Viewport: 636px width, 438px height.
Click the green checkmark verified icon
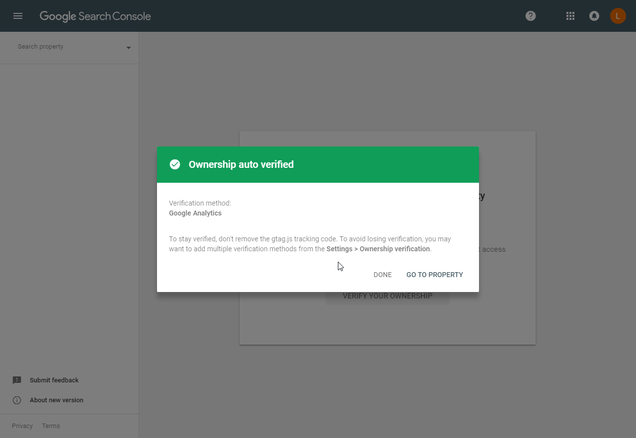click(175, 164)
